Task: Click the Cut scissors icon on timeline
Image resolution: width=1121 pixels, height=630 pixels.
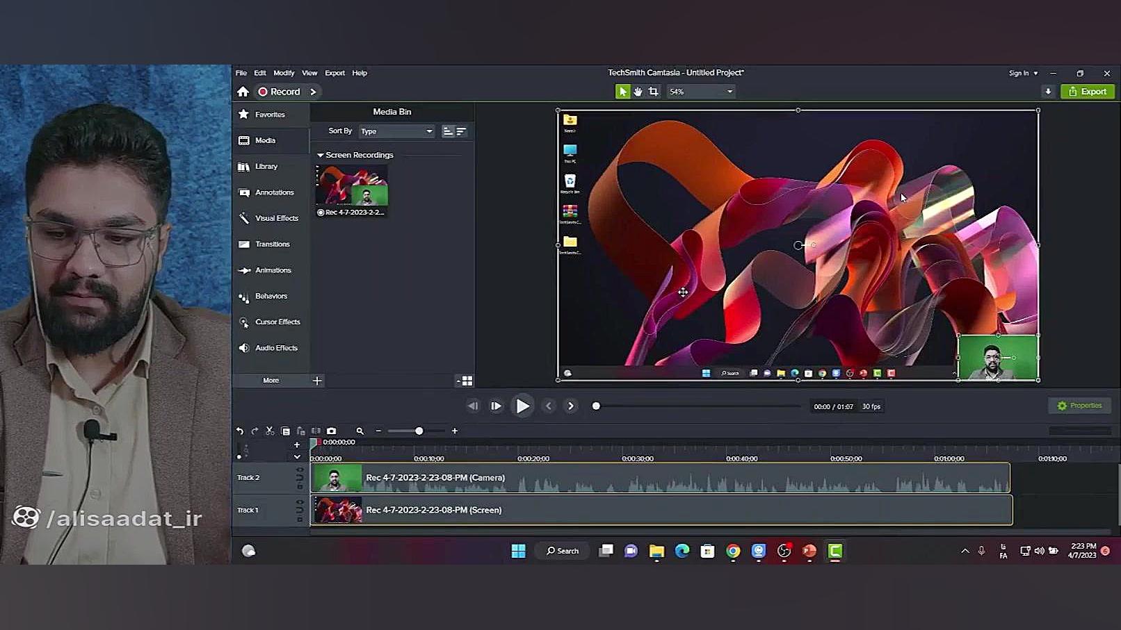Action: point(270,431)
